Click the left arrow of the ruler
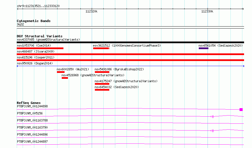This screenshot has width=252, height=148. click(18, 9)
